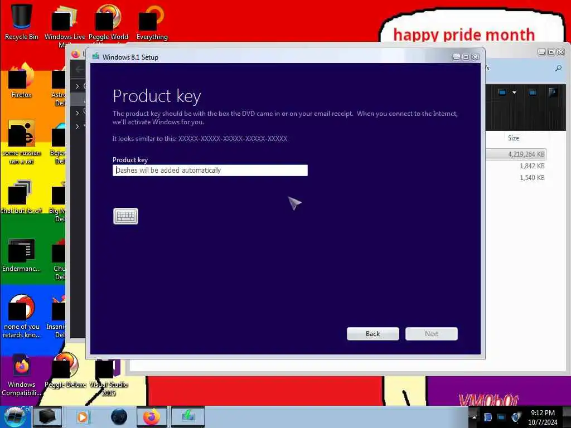Image resolution: width=571 pixels, height=428 pixels.
Task: Click the Product key input field
Action: click(210, 170)
